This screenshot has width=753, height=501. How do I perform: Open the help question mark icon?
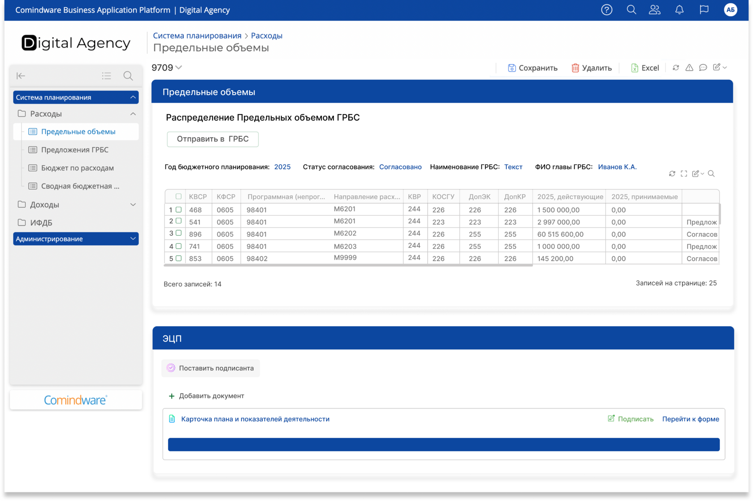click(606, 10)
